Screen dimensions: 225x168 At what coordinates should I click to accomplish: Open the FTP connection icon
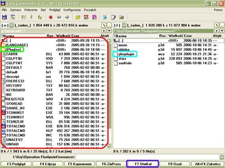(x=86, y=17)
